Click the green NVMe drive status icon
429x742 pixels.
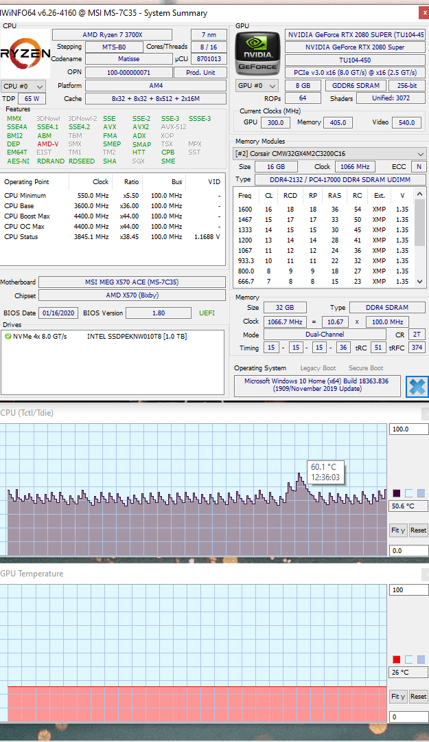click(8, 337)
